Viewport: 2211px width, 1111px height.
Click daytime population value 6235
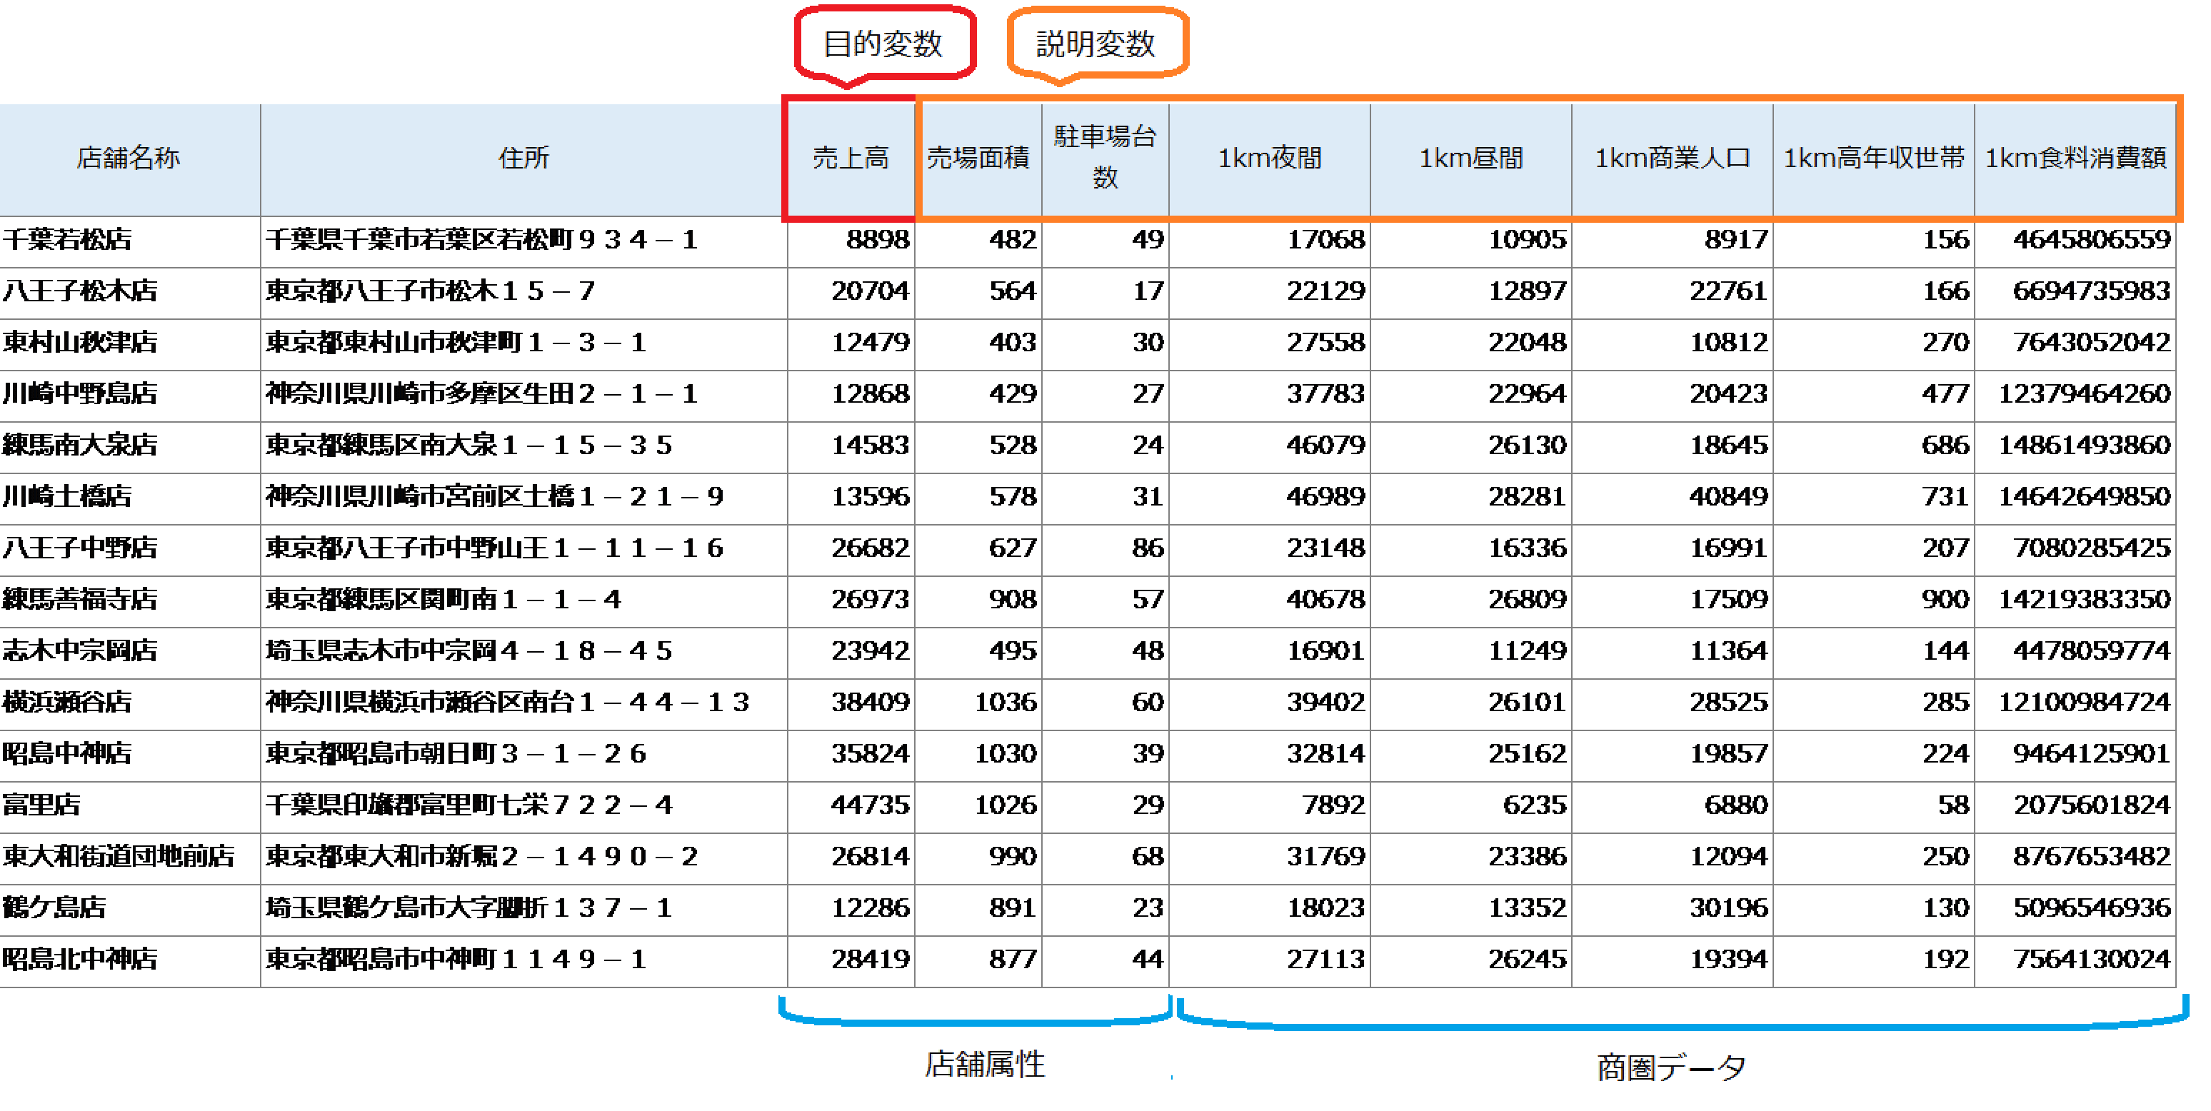click(1535, 805)
